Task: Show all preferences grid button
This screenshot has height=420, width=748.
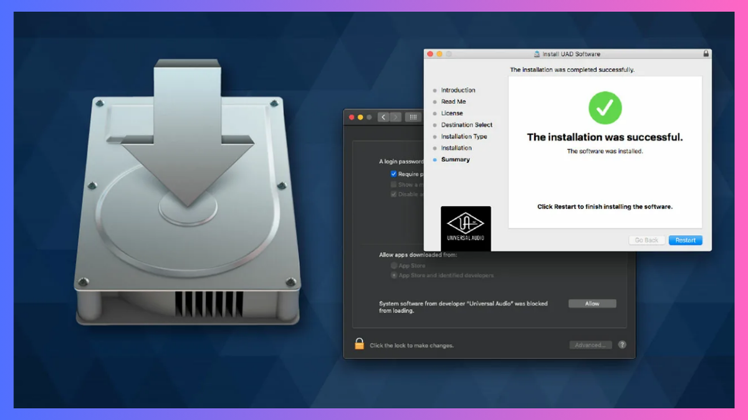Action: click(x=413, y=117)
